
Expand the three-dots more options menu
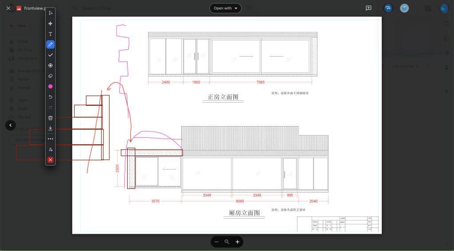click(x=51, y=139)
